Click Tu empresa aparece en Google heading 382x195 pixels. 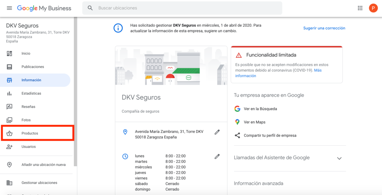pyautogui.click(x=269, y=95)
